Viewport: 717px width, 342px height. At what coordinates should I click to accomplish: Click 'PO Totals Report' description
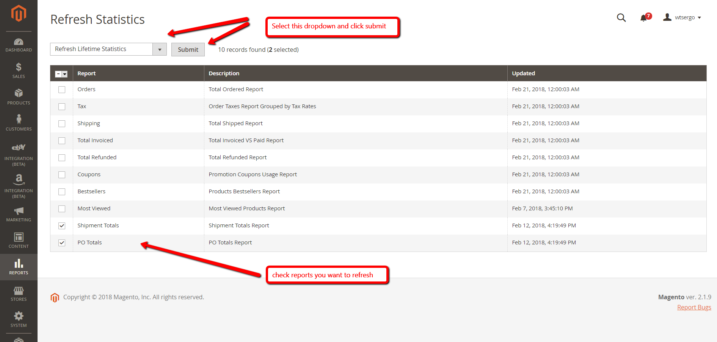(230, 243)
